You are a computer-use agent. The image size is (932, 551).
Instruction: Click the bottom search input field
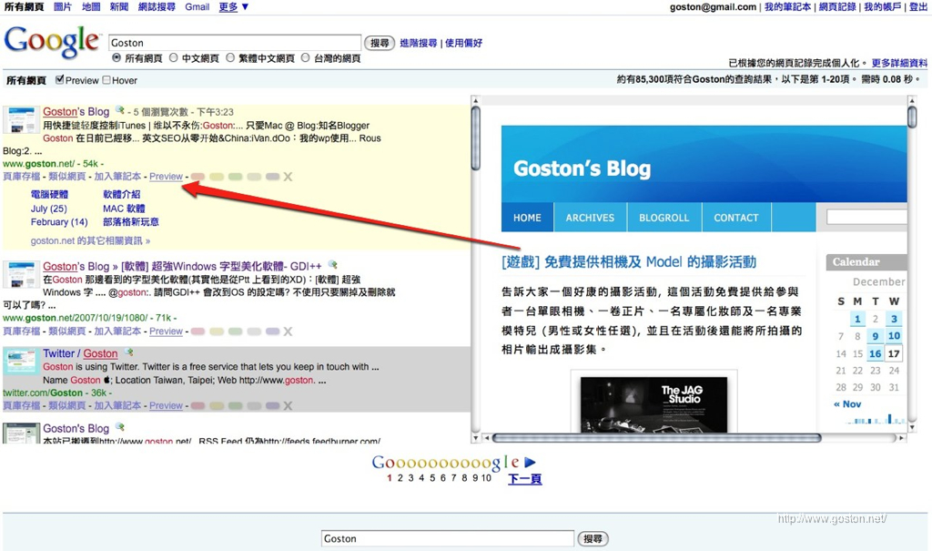(447, 538)
